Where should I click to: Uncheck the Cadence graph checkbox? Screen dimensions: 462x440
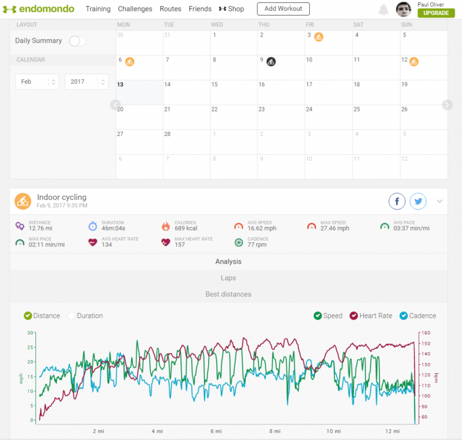(404, 316)
